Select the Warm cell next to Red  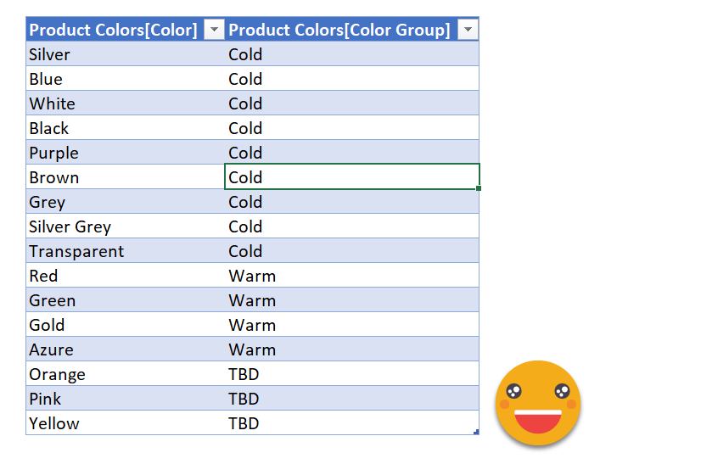(351, 277)
